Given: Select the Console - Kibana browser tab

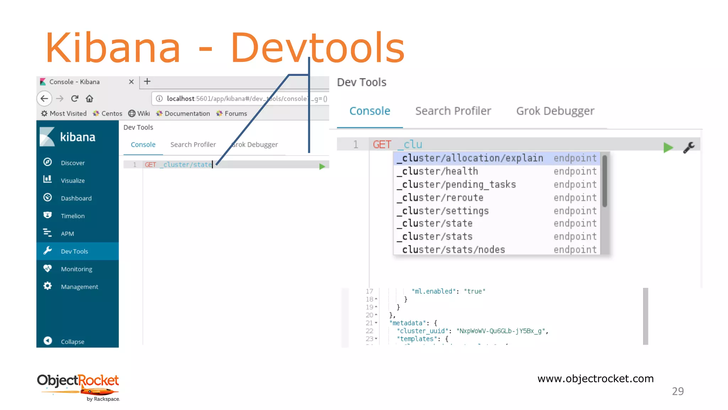Looking at the screenshot, I should (x=87, y=82).
